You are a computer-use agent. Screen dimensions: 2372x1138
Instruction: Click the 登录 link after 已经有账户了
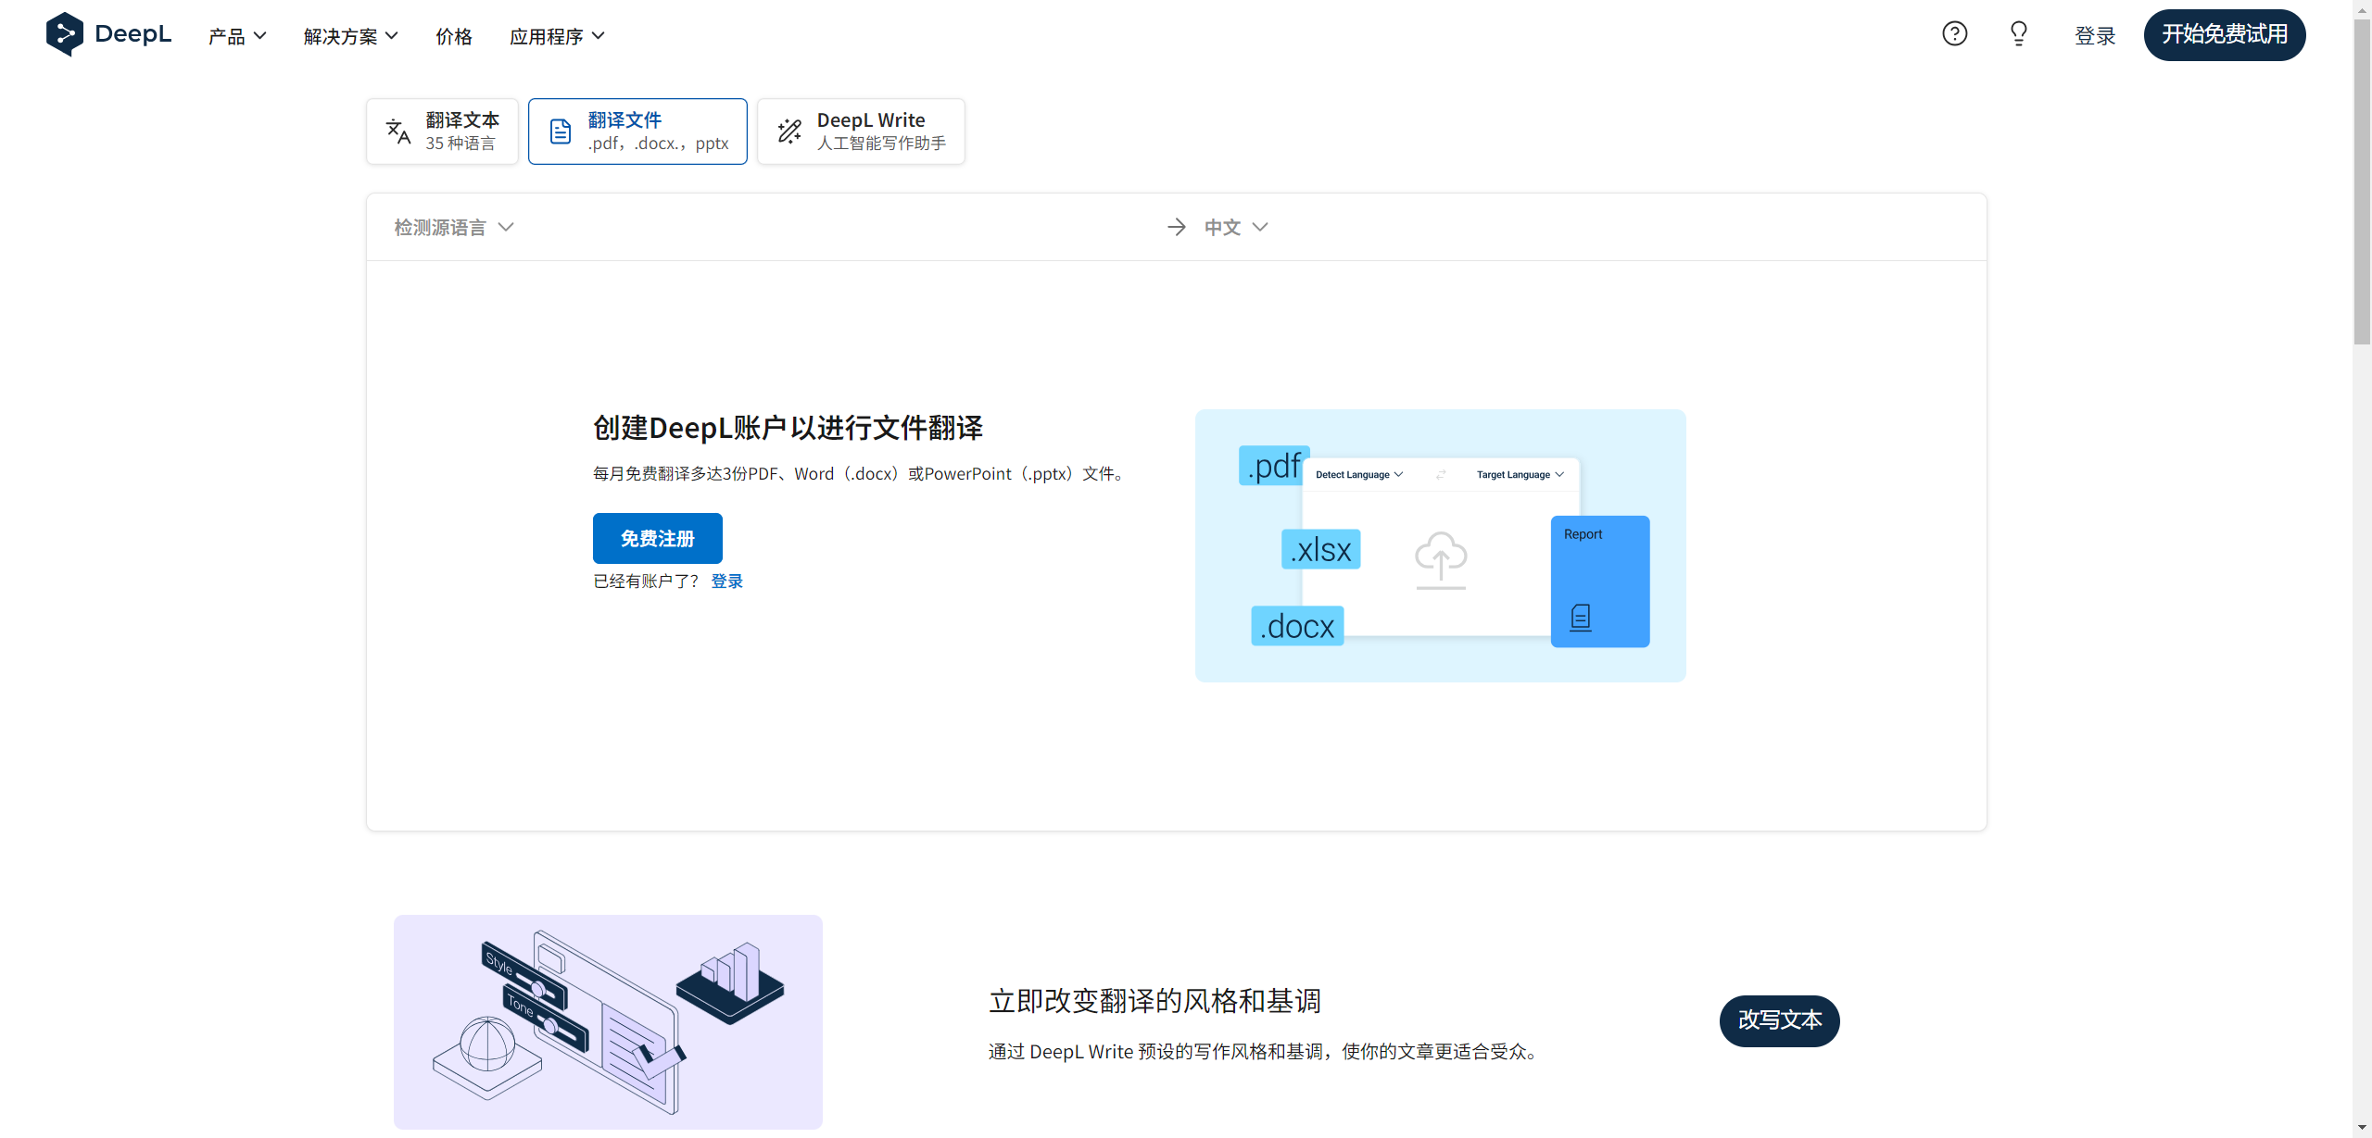(x=727, y=581)
